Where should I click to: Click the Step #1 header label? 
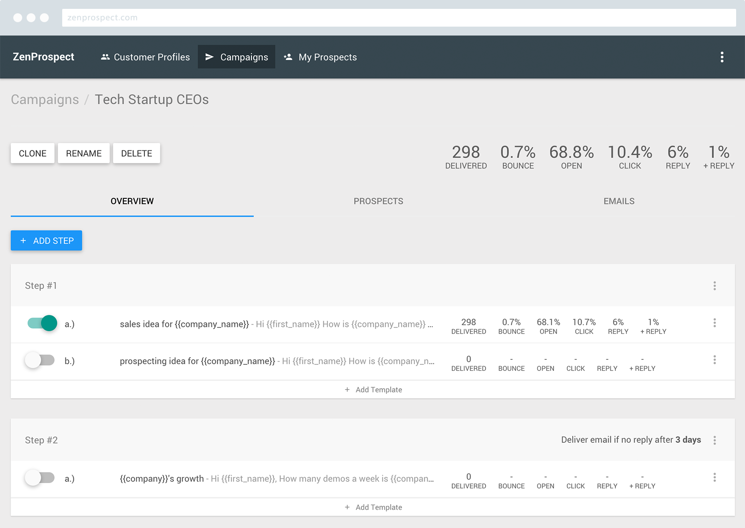coord(41,286)
